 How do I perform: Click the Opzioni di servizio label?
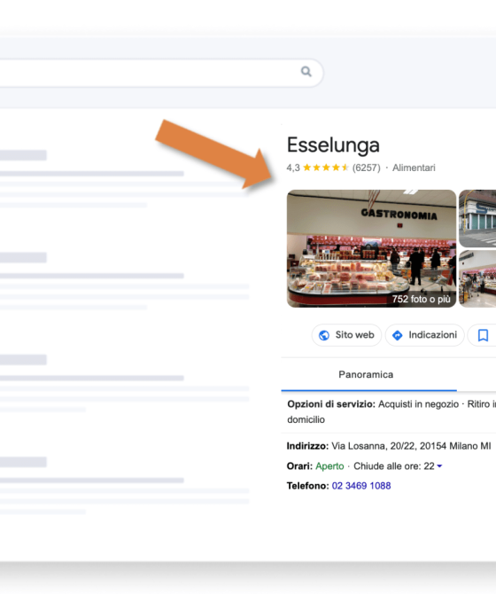[x=331, y=404]
